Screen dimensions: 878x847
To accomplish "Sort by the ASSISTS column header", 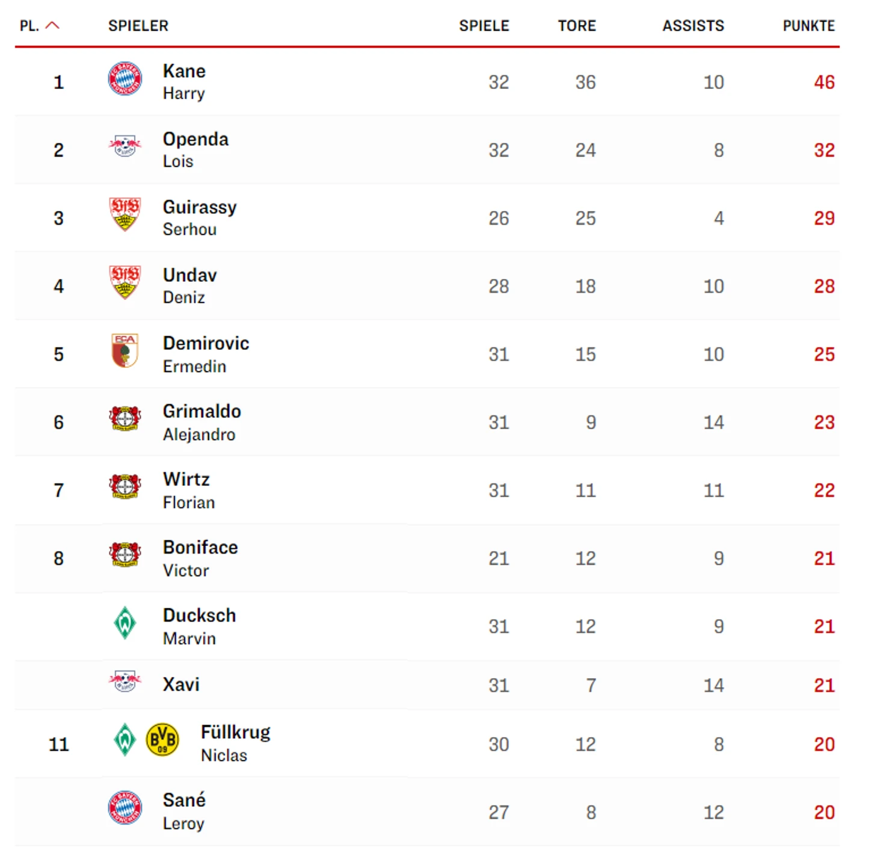I will tap(693, 26).
